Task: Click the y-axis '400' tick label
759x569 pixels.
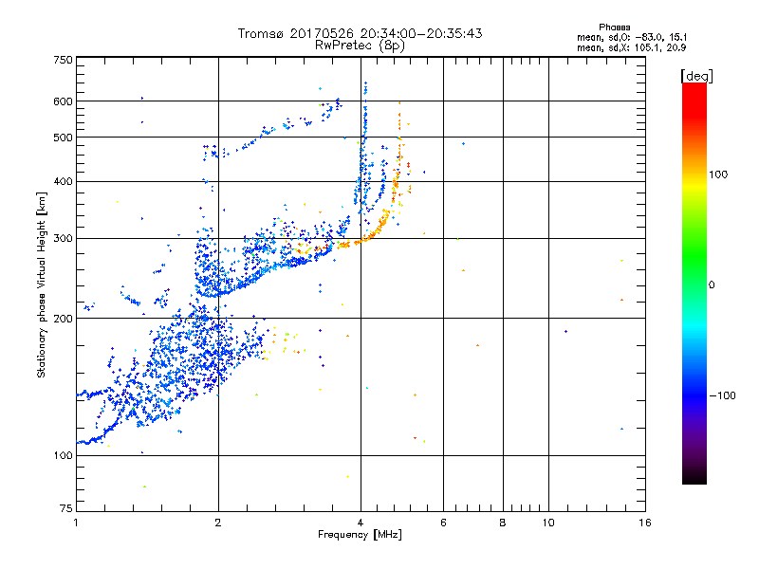Action: tap(63, 181)
